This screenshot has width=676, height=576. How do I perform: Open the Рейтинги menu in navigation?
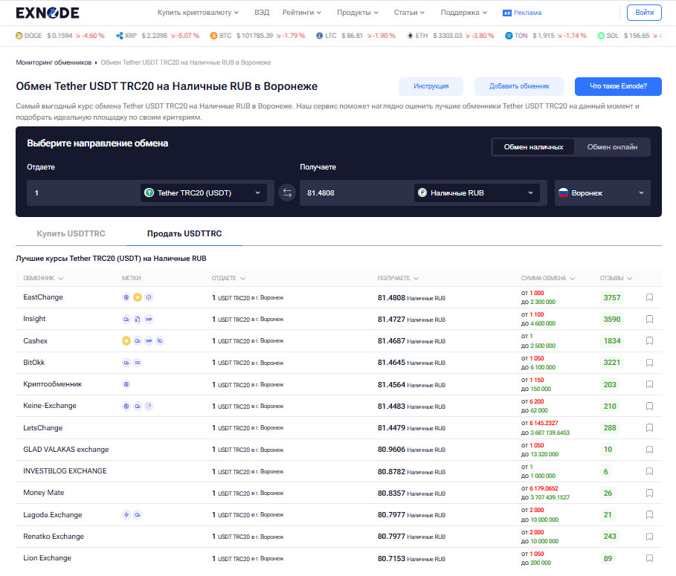click(303, 13)
